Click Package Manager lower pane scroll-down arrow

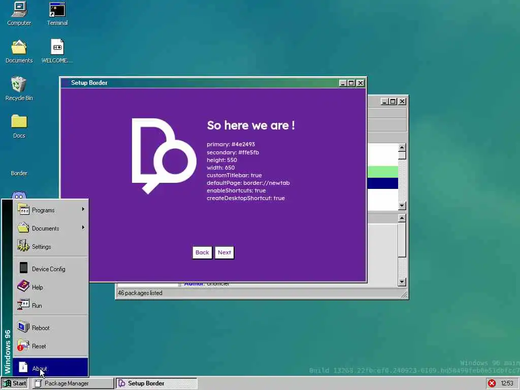402,282
